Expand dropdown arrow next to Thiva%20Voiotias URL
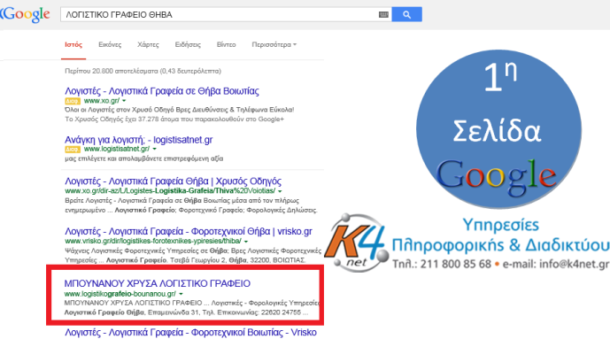 [x=280, y=191]
